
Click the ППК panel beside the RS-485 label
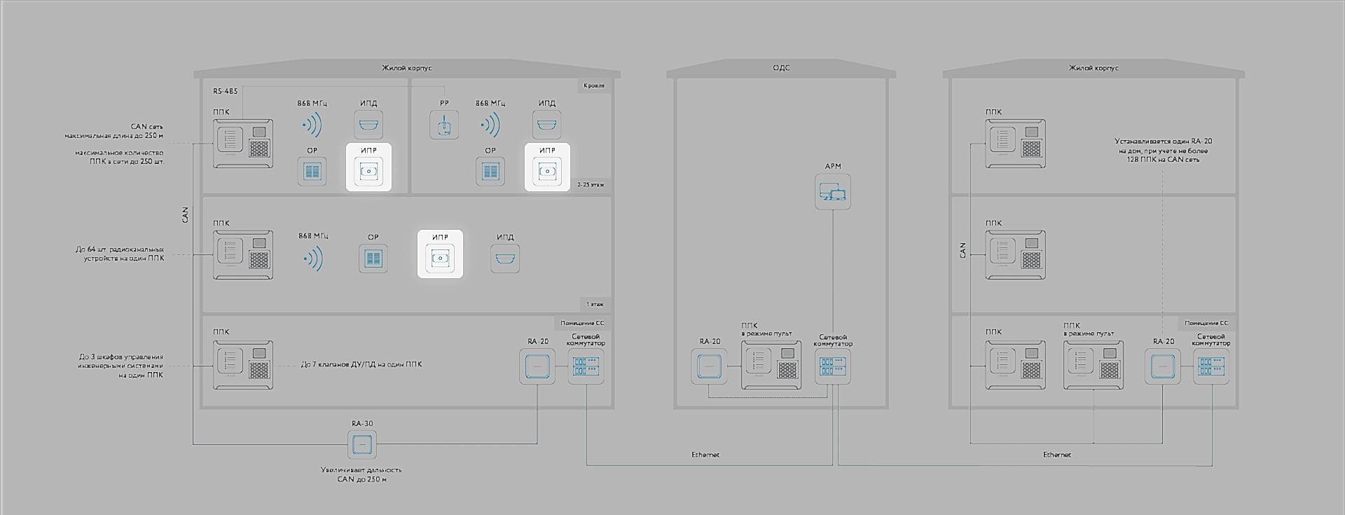coord(243,144)
